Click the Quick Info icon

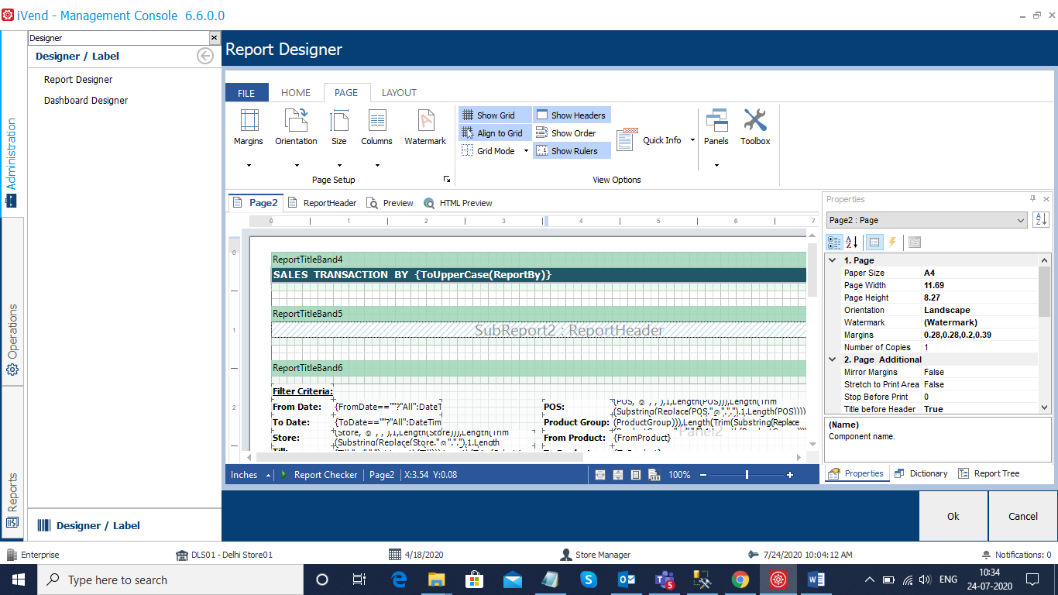coord(627,140)
